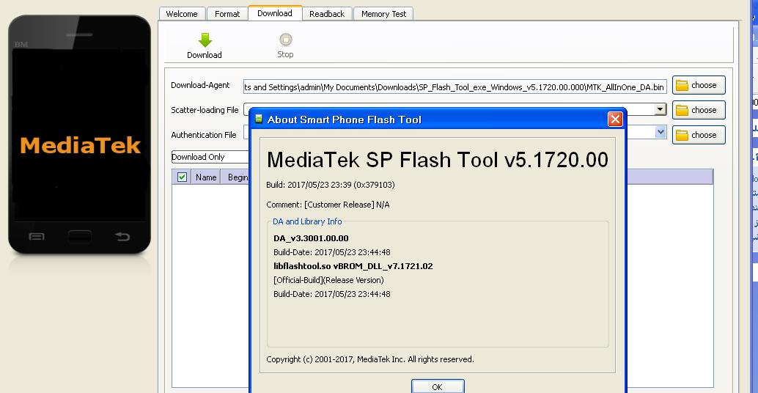This screenshot has width=758, height=393.
Task: Click choose button for Authentication File
Action: click(699, 135)
